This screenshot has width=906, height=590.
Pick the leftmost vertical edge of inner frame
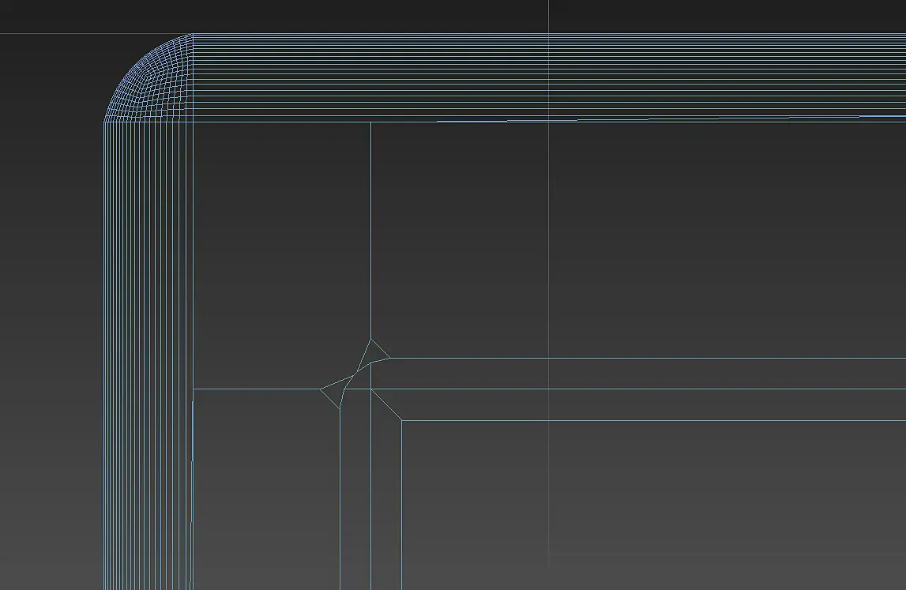pos(340,498)
